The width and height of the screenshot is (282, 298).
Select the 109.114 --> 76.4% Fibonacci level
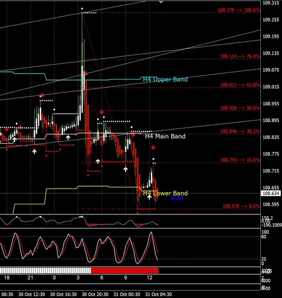[x=240, y=57]
